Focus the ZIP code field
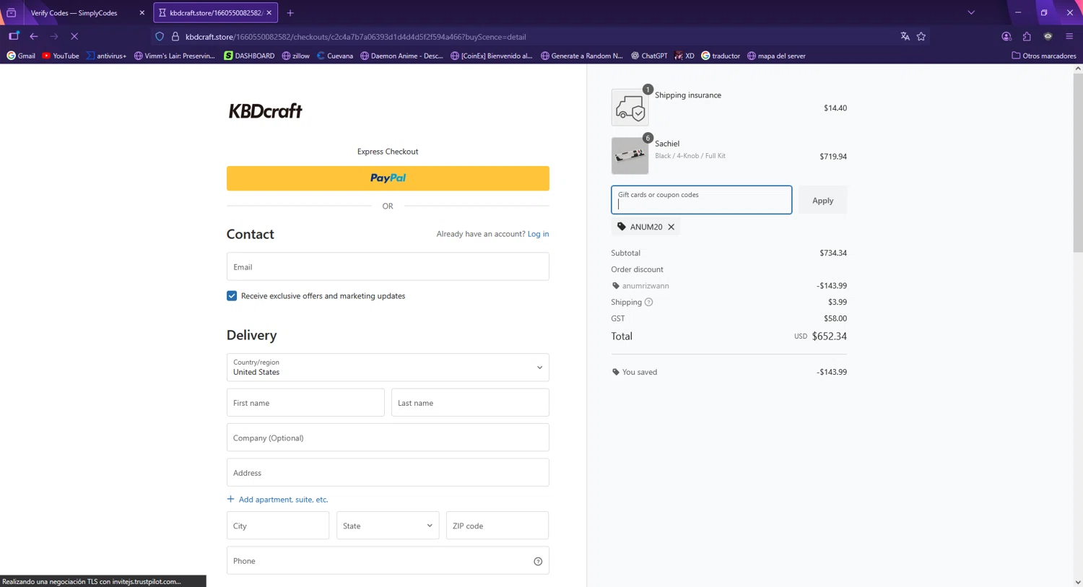The image size is (1083, 587). click(497, 526)
